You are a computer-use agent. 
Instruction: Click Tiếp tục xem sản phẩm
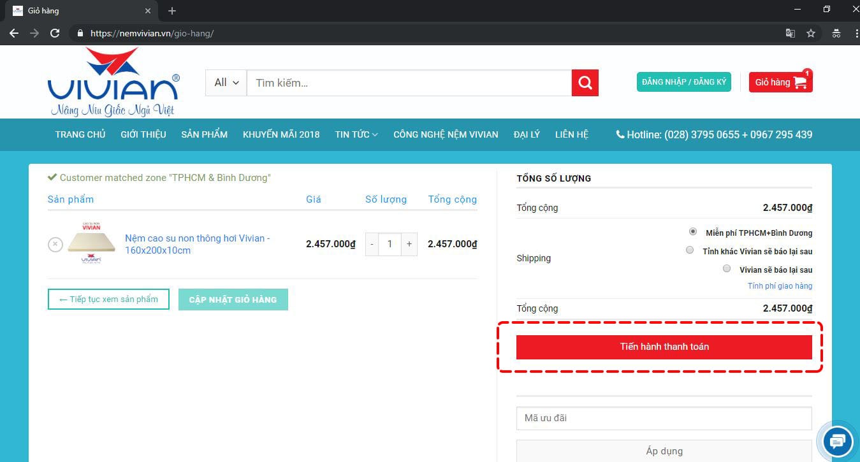pos(108,300)
